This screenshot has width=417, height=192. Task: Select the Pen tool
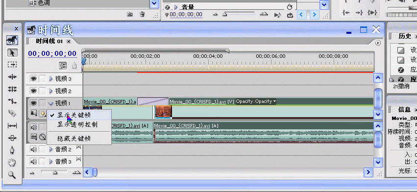(x=12, y=150)
